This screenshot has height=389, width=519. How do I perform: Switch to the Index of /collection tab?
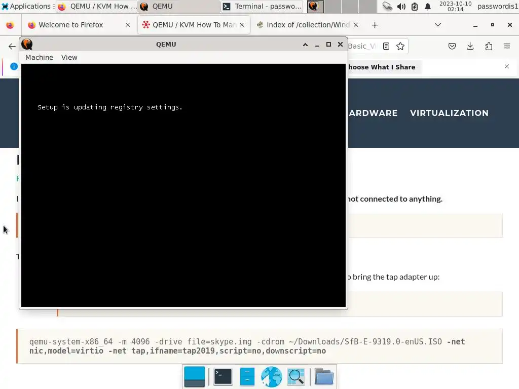308,25
